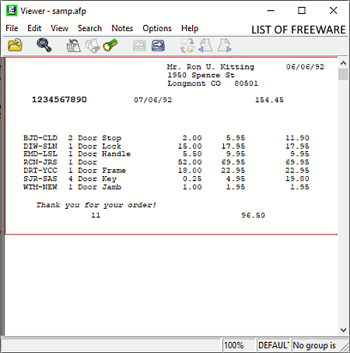Screen dimensions: 350x353
Task: Click the address 1950 Spence St
Action: (201, 75)
